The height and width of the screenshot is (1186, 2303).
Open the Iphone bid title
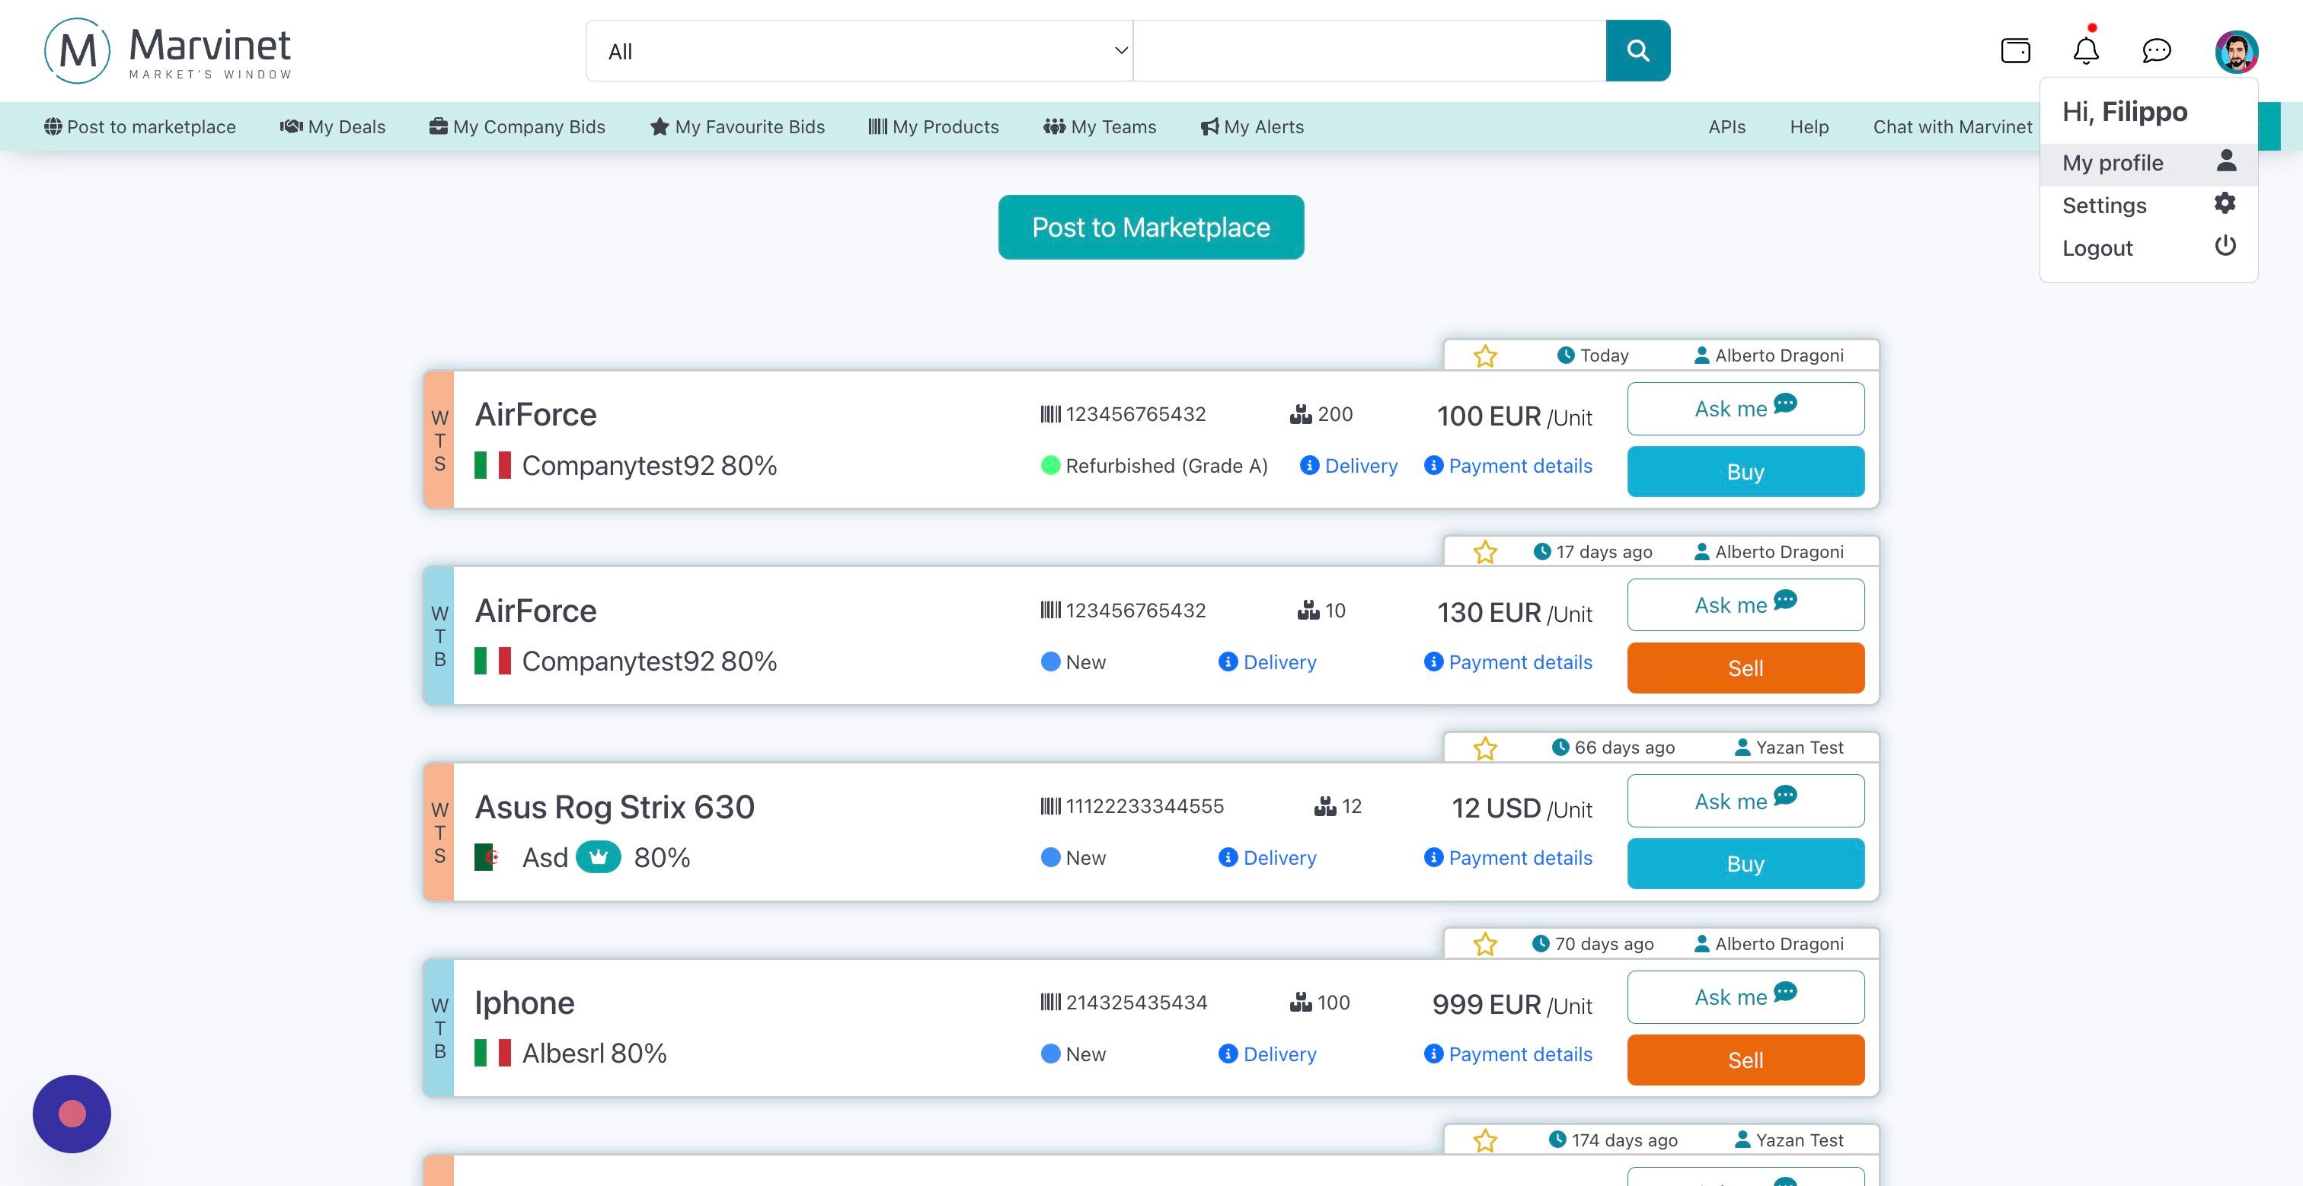pyautogui.click(x=525, y=1003)
